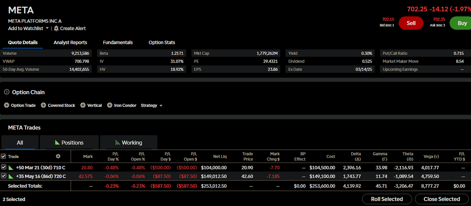Select the All trades tab
This screenshot has width=471, height=206.
point(20,143)
